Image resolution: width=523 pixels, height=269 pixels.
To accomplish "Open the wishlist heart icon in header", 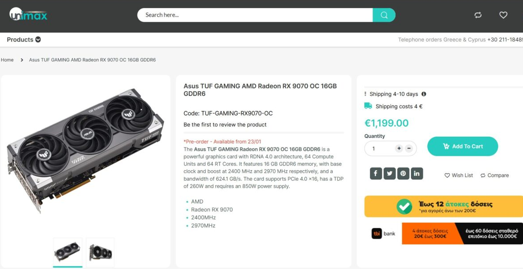I will coord(503,15).
